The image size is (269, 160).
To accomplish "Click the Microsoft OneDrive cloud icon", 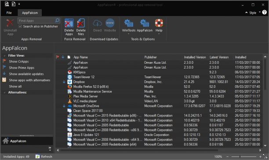I will tap(69, 106).
